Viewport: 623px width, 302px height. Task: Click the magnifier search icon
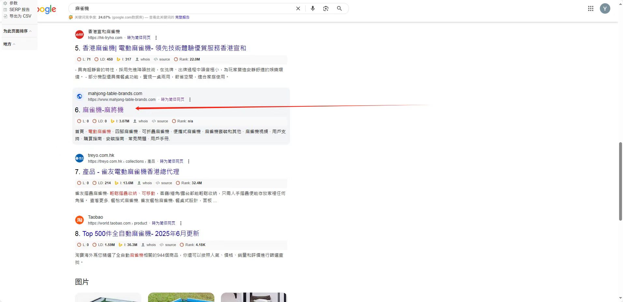339,8
